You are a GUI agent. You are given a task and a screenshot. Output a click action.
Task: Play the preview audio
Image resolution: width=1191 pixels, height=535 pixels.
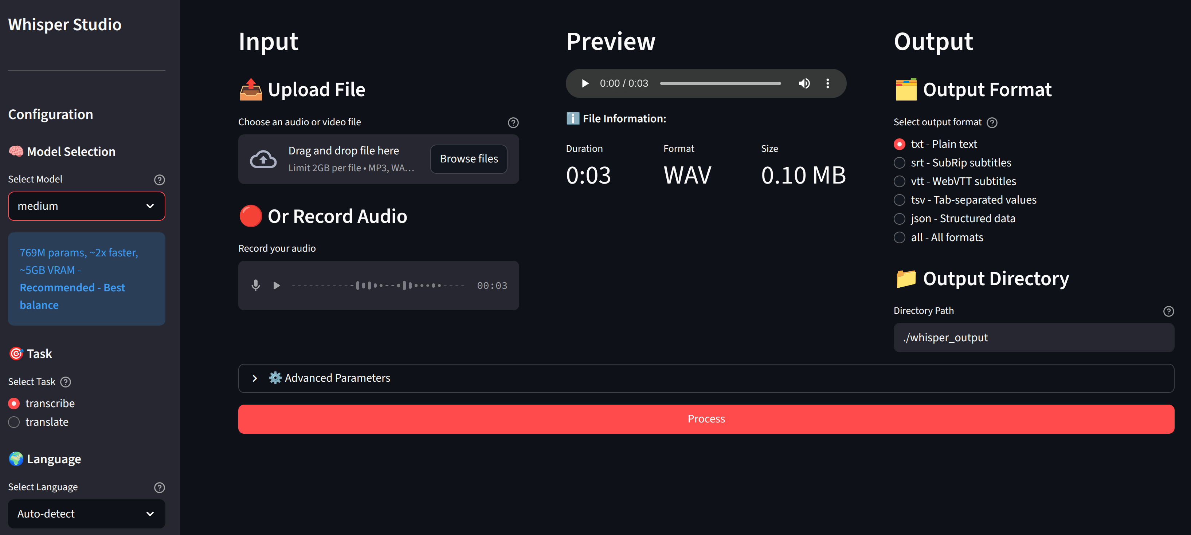coord(585,84)
